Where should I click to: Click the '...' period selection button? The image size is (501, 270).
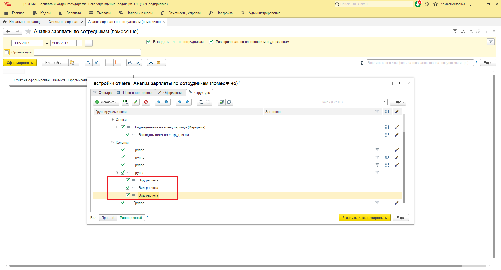coord(89,43)
